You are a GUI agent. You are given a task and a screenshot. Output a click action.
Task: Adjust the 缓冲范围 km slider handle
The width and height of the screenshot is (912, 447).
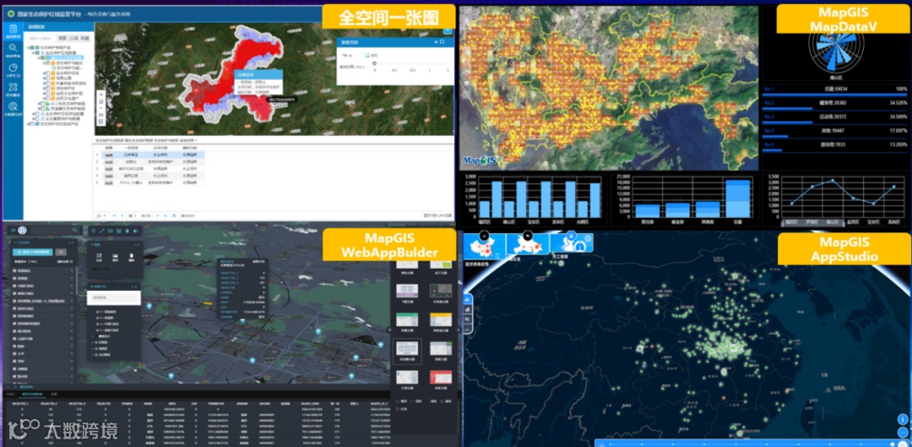click(x=374, y=63)
